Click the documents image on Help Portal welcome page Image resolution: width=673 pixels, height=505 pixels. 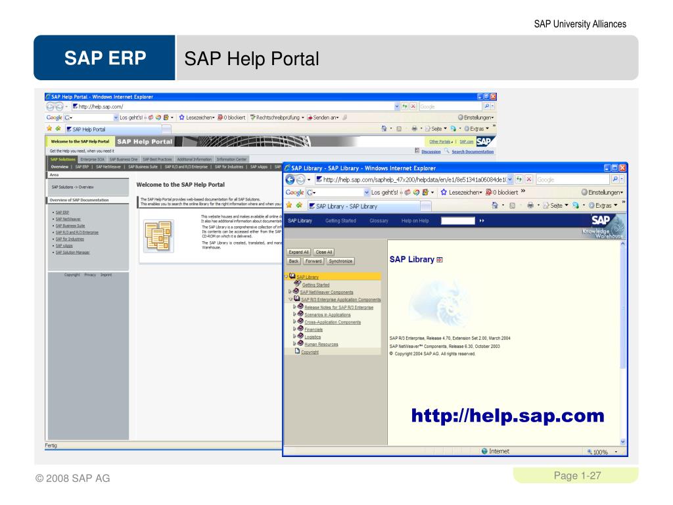158,236
